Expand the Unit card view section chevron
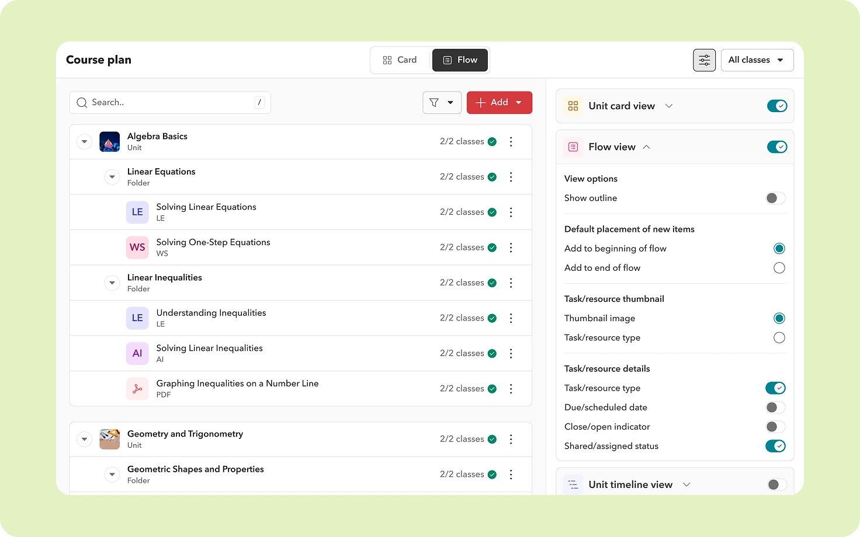Image resolution: width=860 pixels, height=537 pixels. [x=669, y=106]
